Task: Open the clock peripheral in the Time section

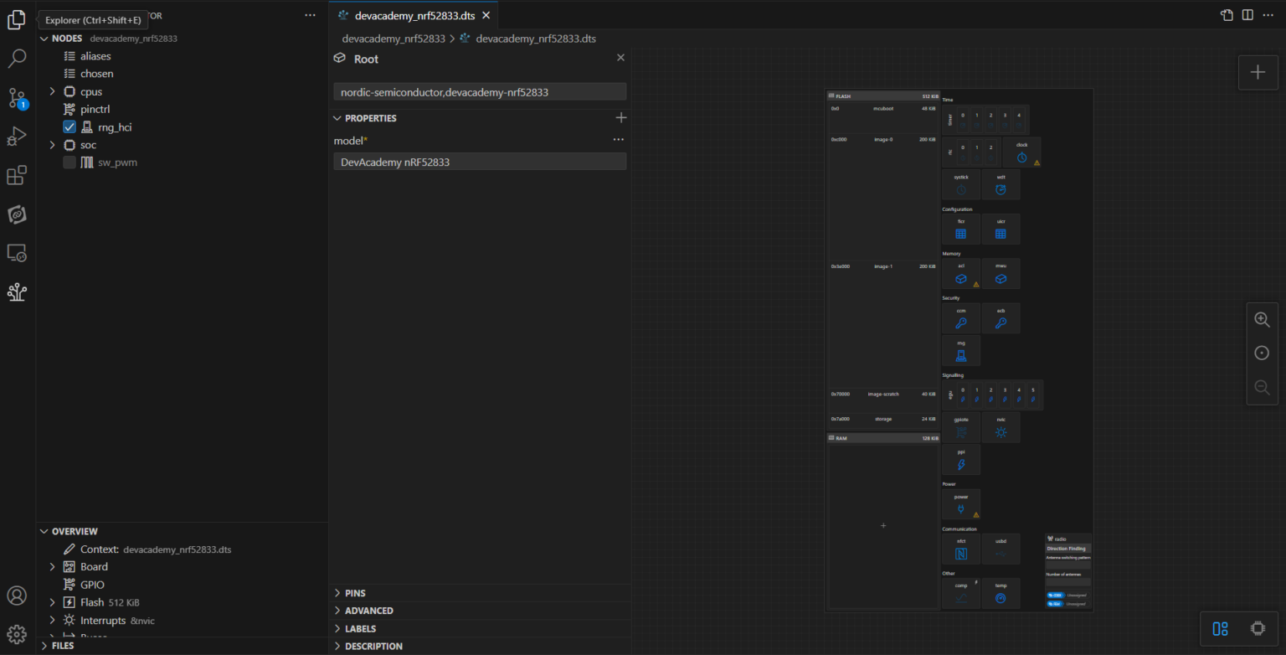Action: [1022, 152]
